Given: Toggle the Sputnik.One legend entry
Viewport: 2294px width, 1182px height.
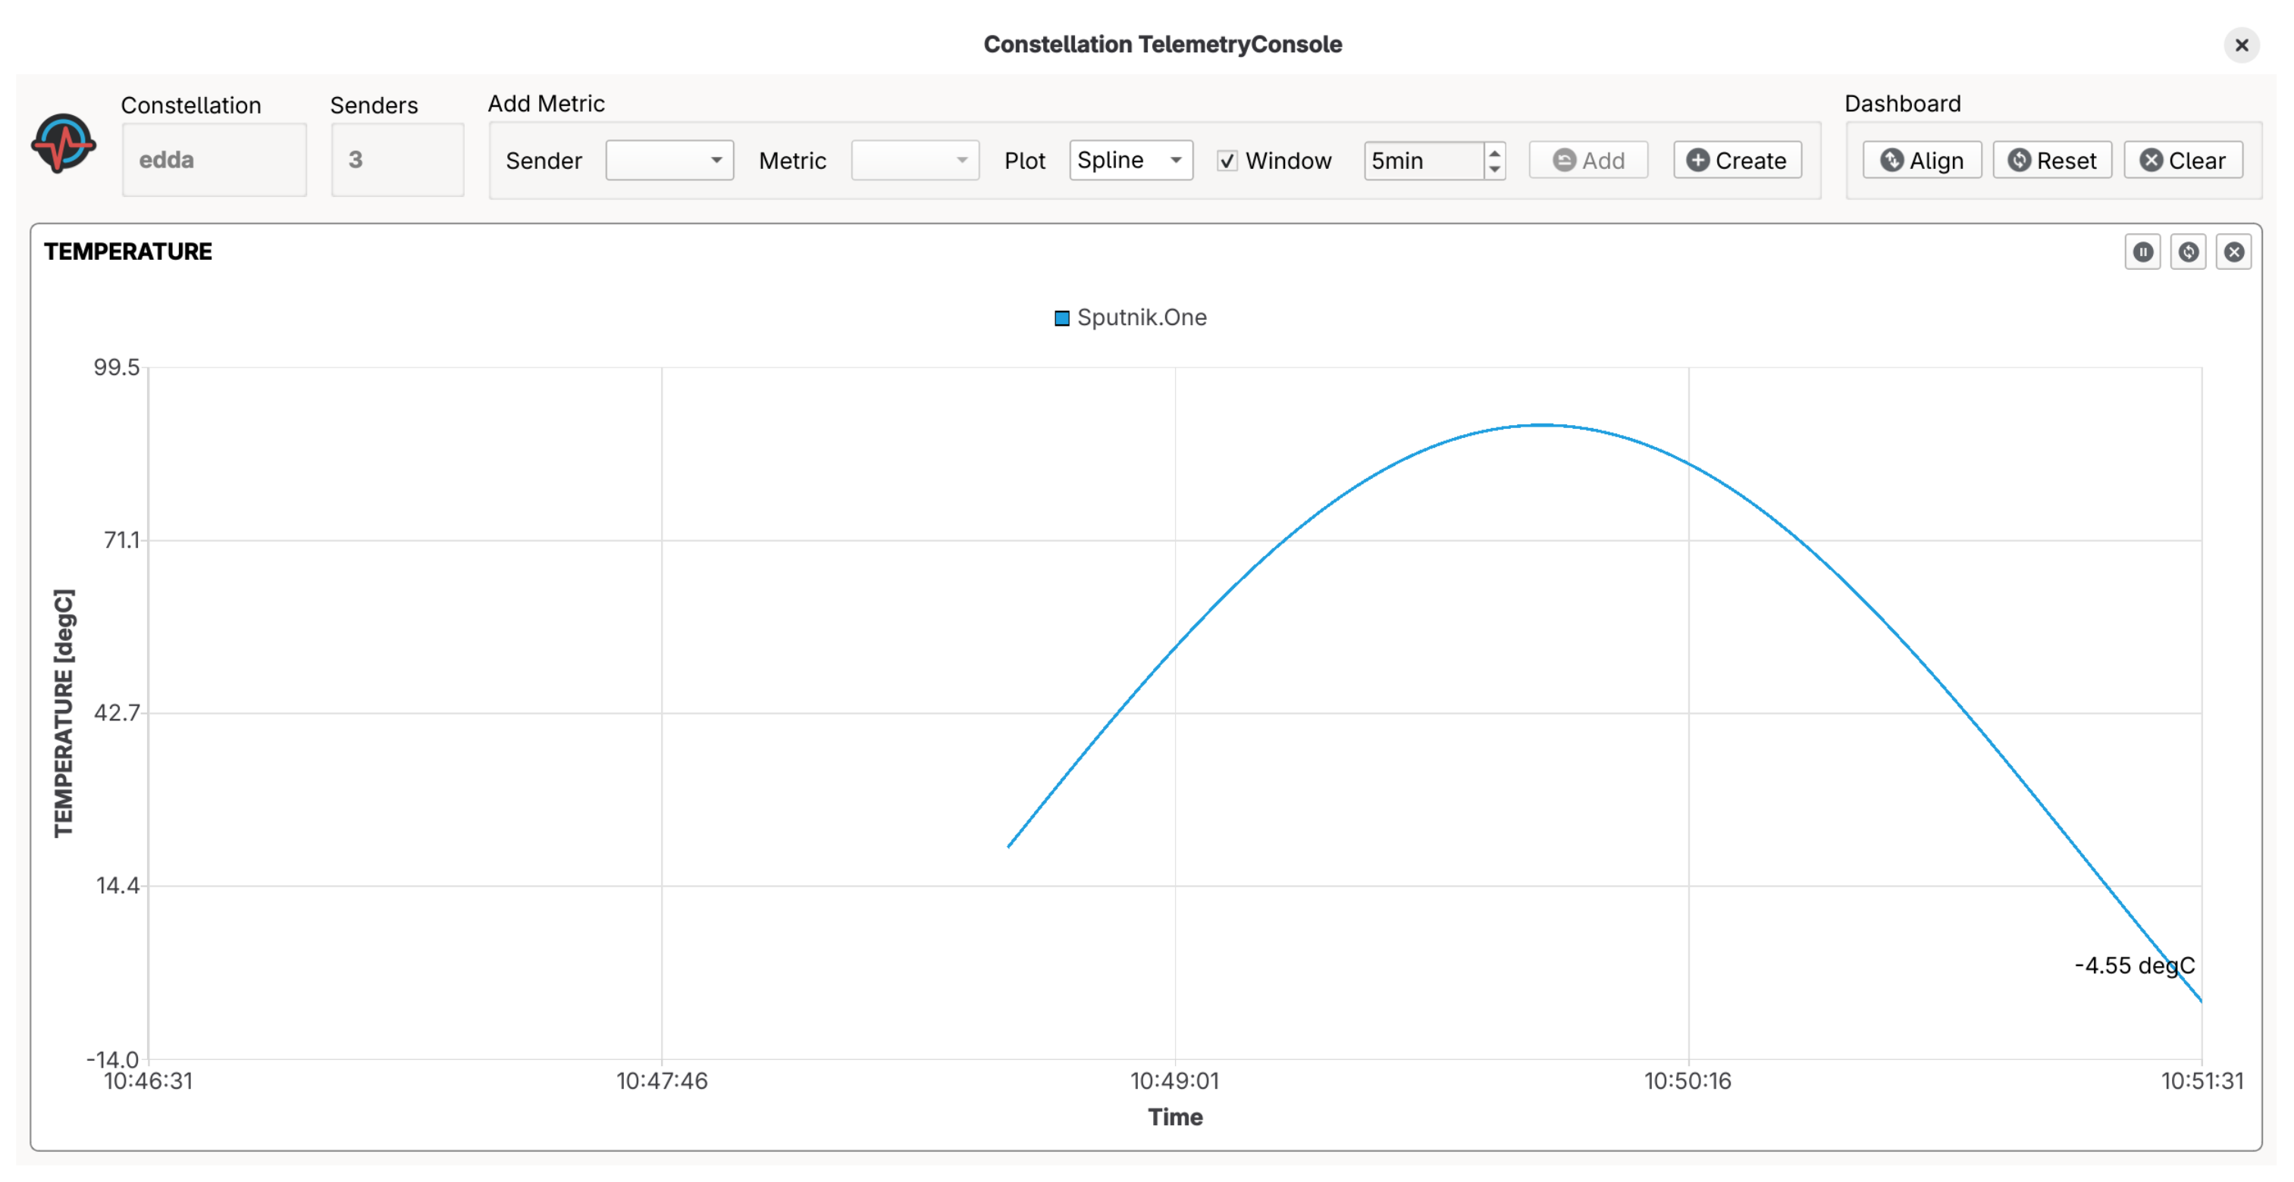Looking at the screenshot, I should 1130,317.
